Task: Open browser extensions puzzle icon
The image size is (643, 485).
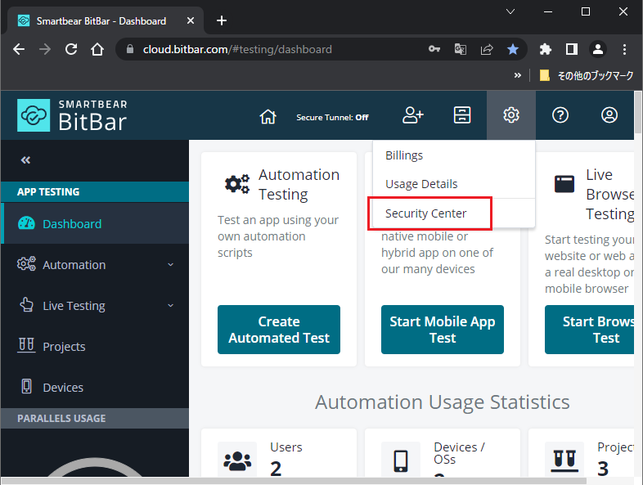Action: [546, 50]
